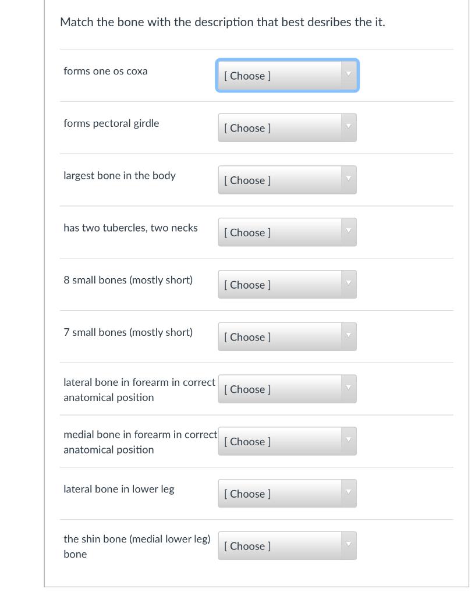Choose answer for '7 small bones' row

[x=287, y=337]
